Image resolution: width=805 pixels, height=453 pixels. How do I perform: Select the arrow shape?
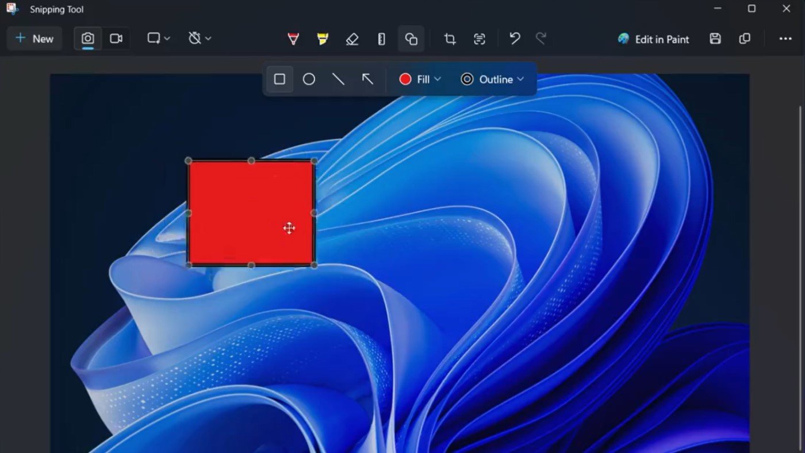click(367, 79)
